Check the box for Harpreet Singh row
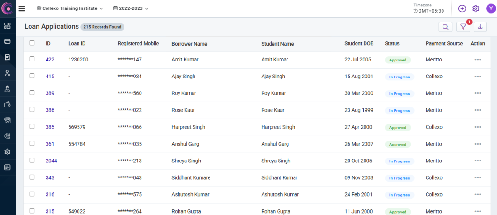The width and height of the screenshot is (497, 215). pyautogui.click(x=32, y=127)
